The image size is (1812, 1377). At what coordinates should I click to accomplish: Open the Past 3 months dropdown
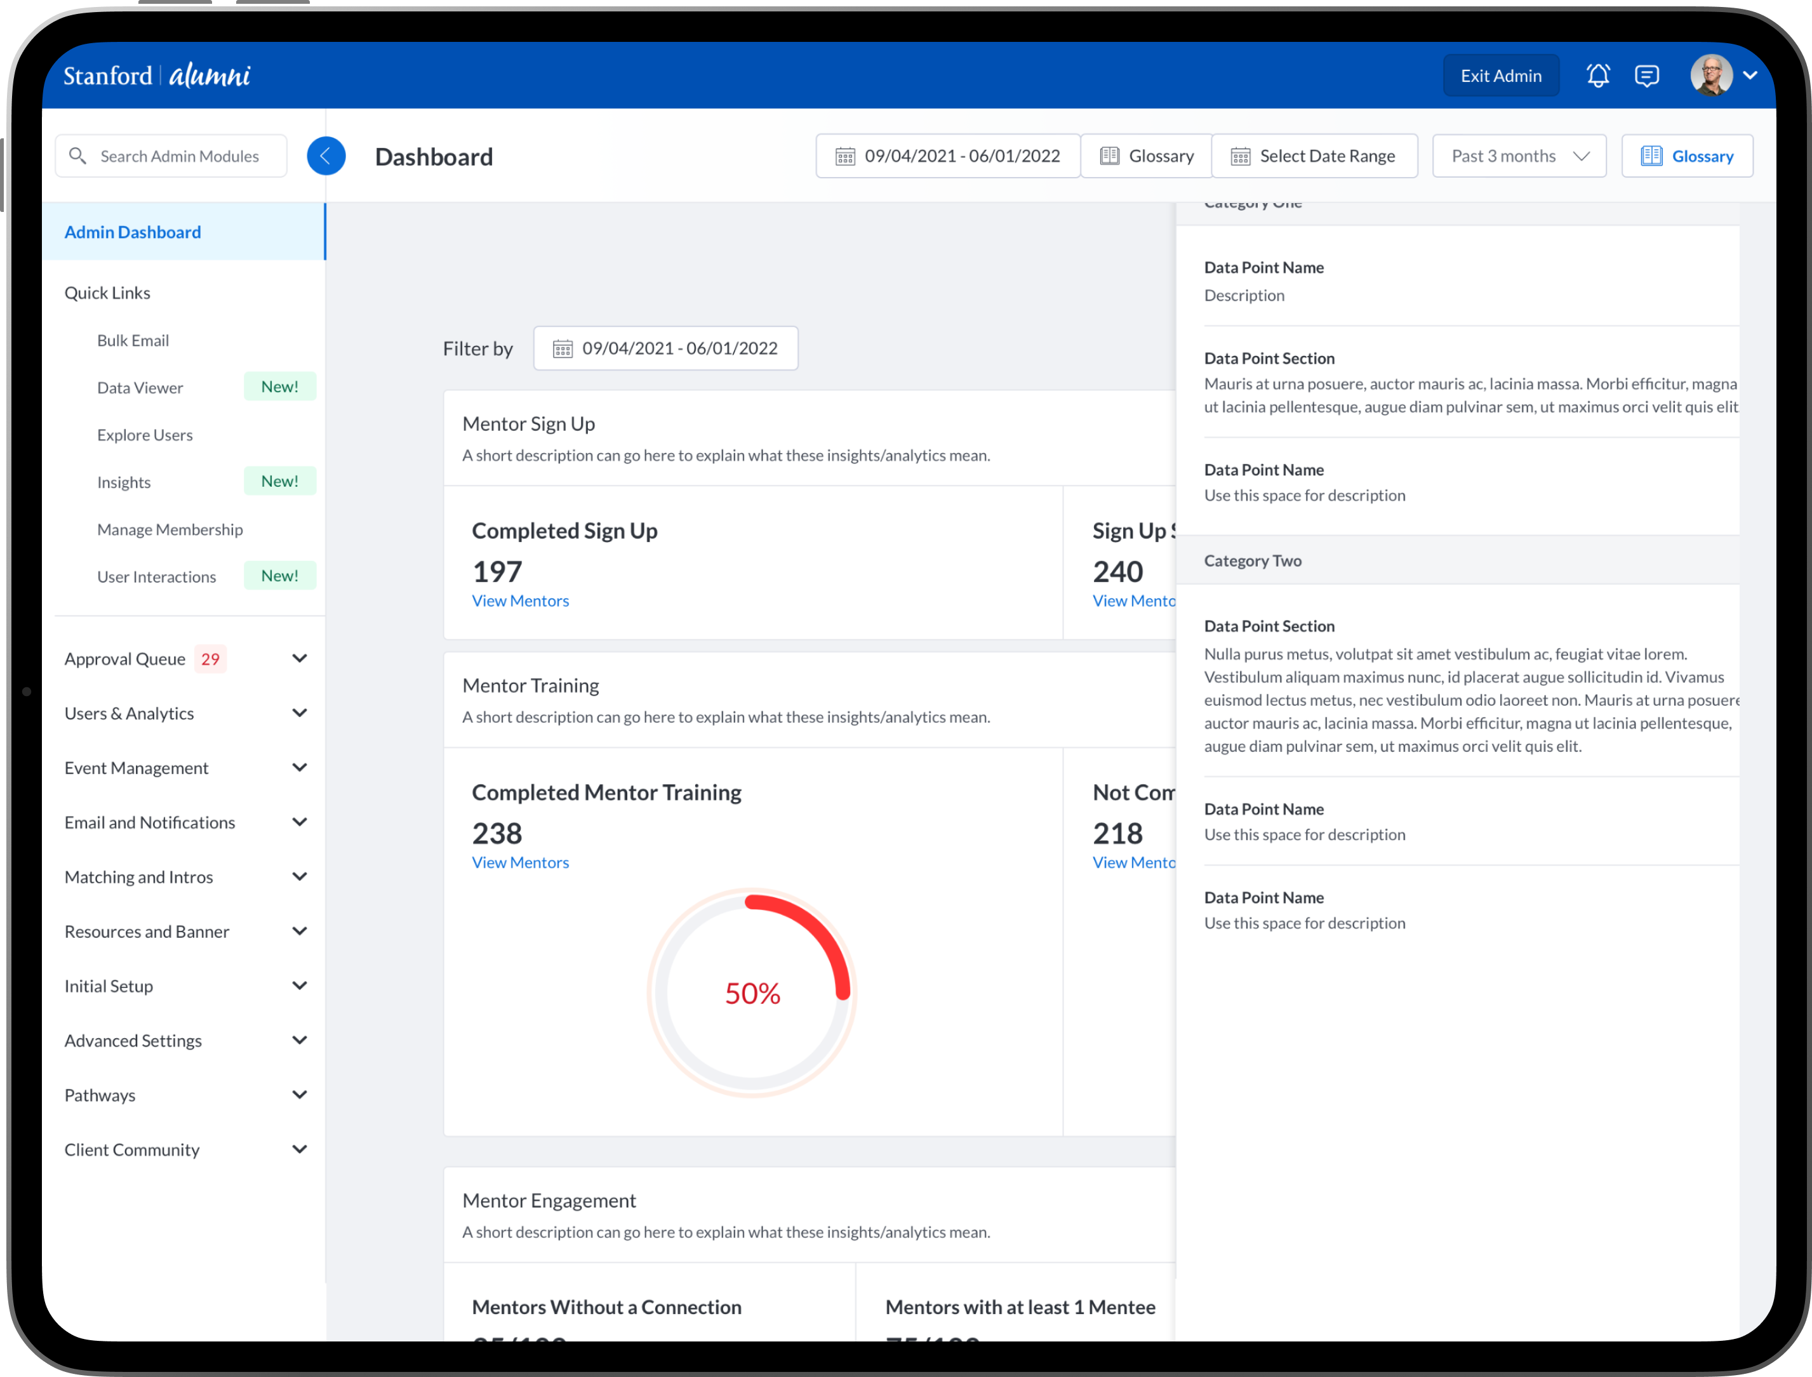[x=1519, y=155]
